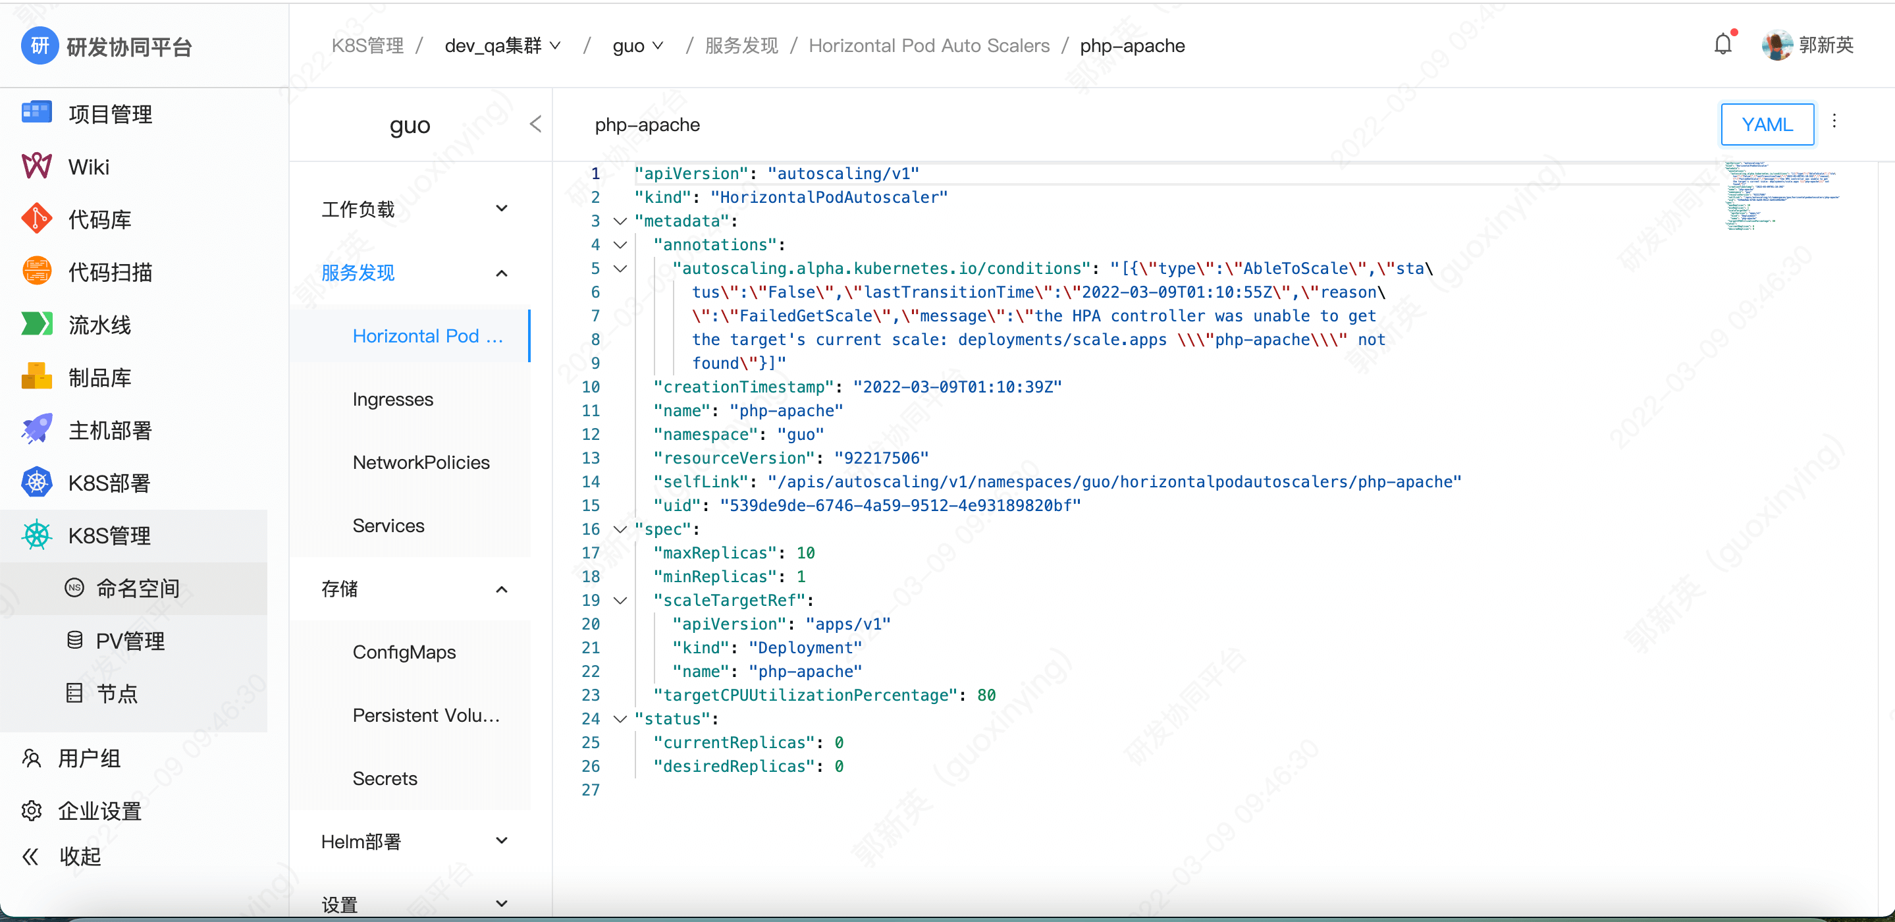Viewport: 1895px width, 922px height.
Task: Collapse the guo namespace panel arrow
Action: pos(535,124)
